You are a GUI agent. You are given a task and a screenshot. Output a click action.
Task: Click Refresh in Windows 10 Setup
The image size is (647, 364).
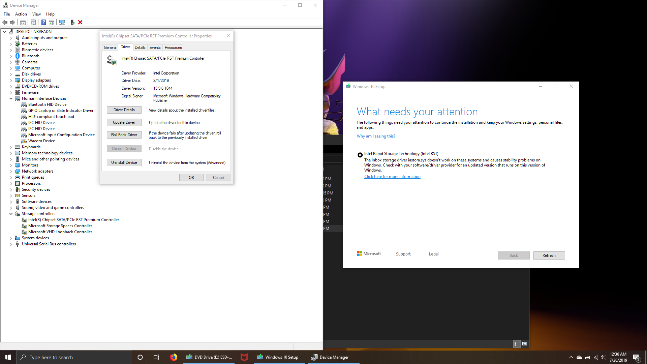[x=549, y=255]
